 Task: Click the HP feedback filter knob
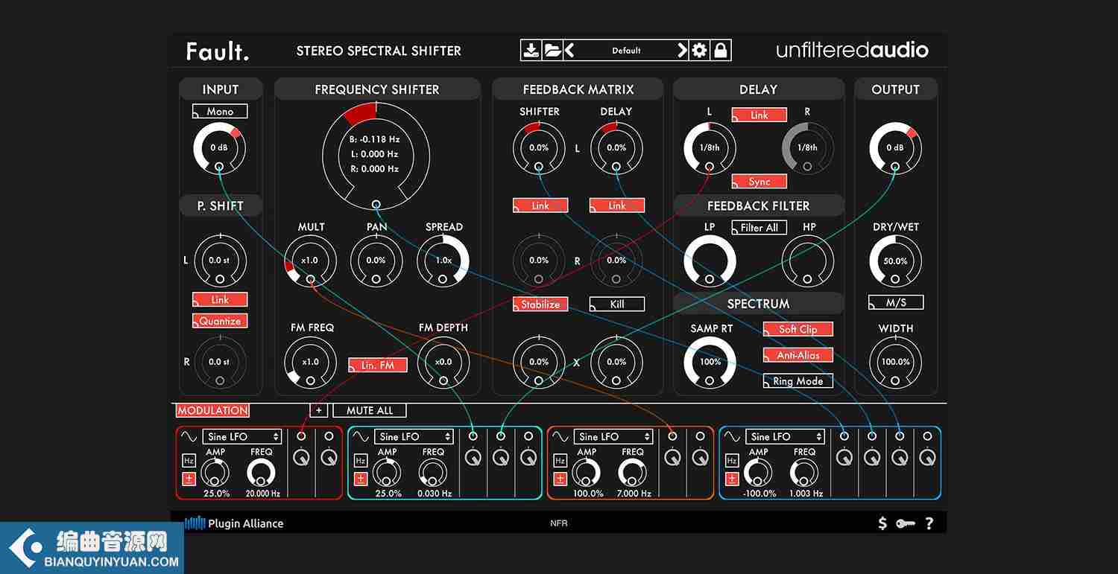(x=807, y=261)
